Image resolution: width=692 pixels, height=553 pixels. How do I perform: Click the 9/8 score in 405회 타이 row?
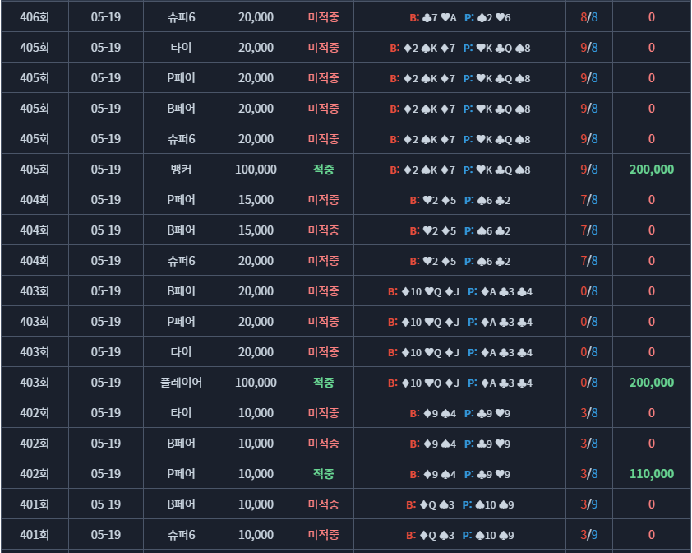(588, 48)
